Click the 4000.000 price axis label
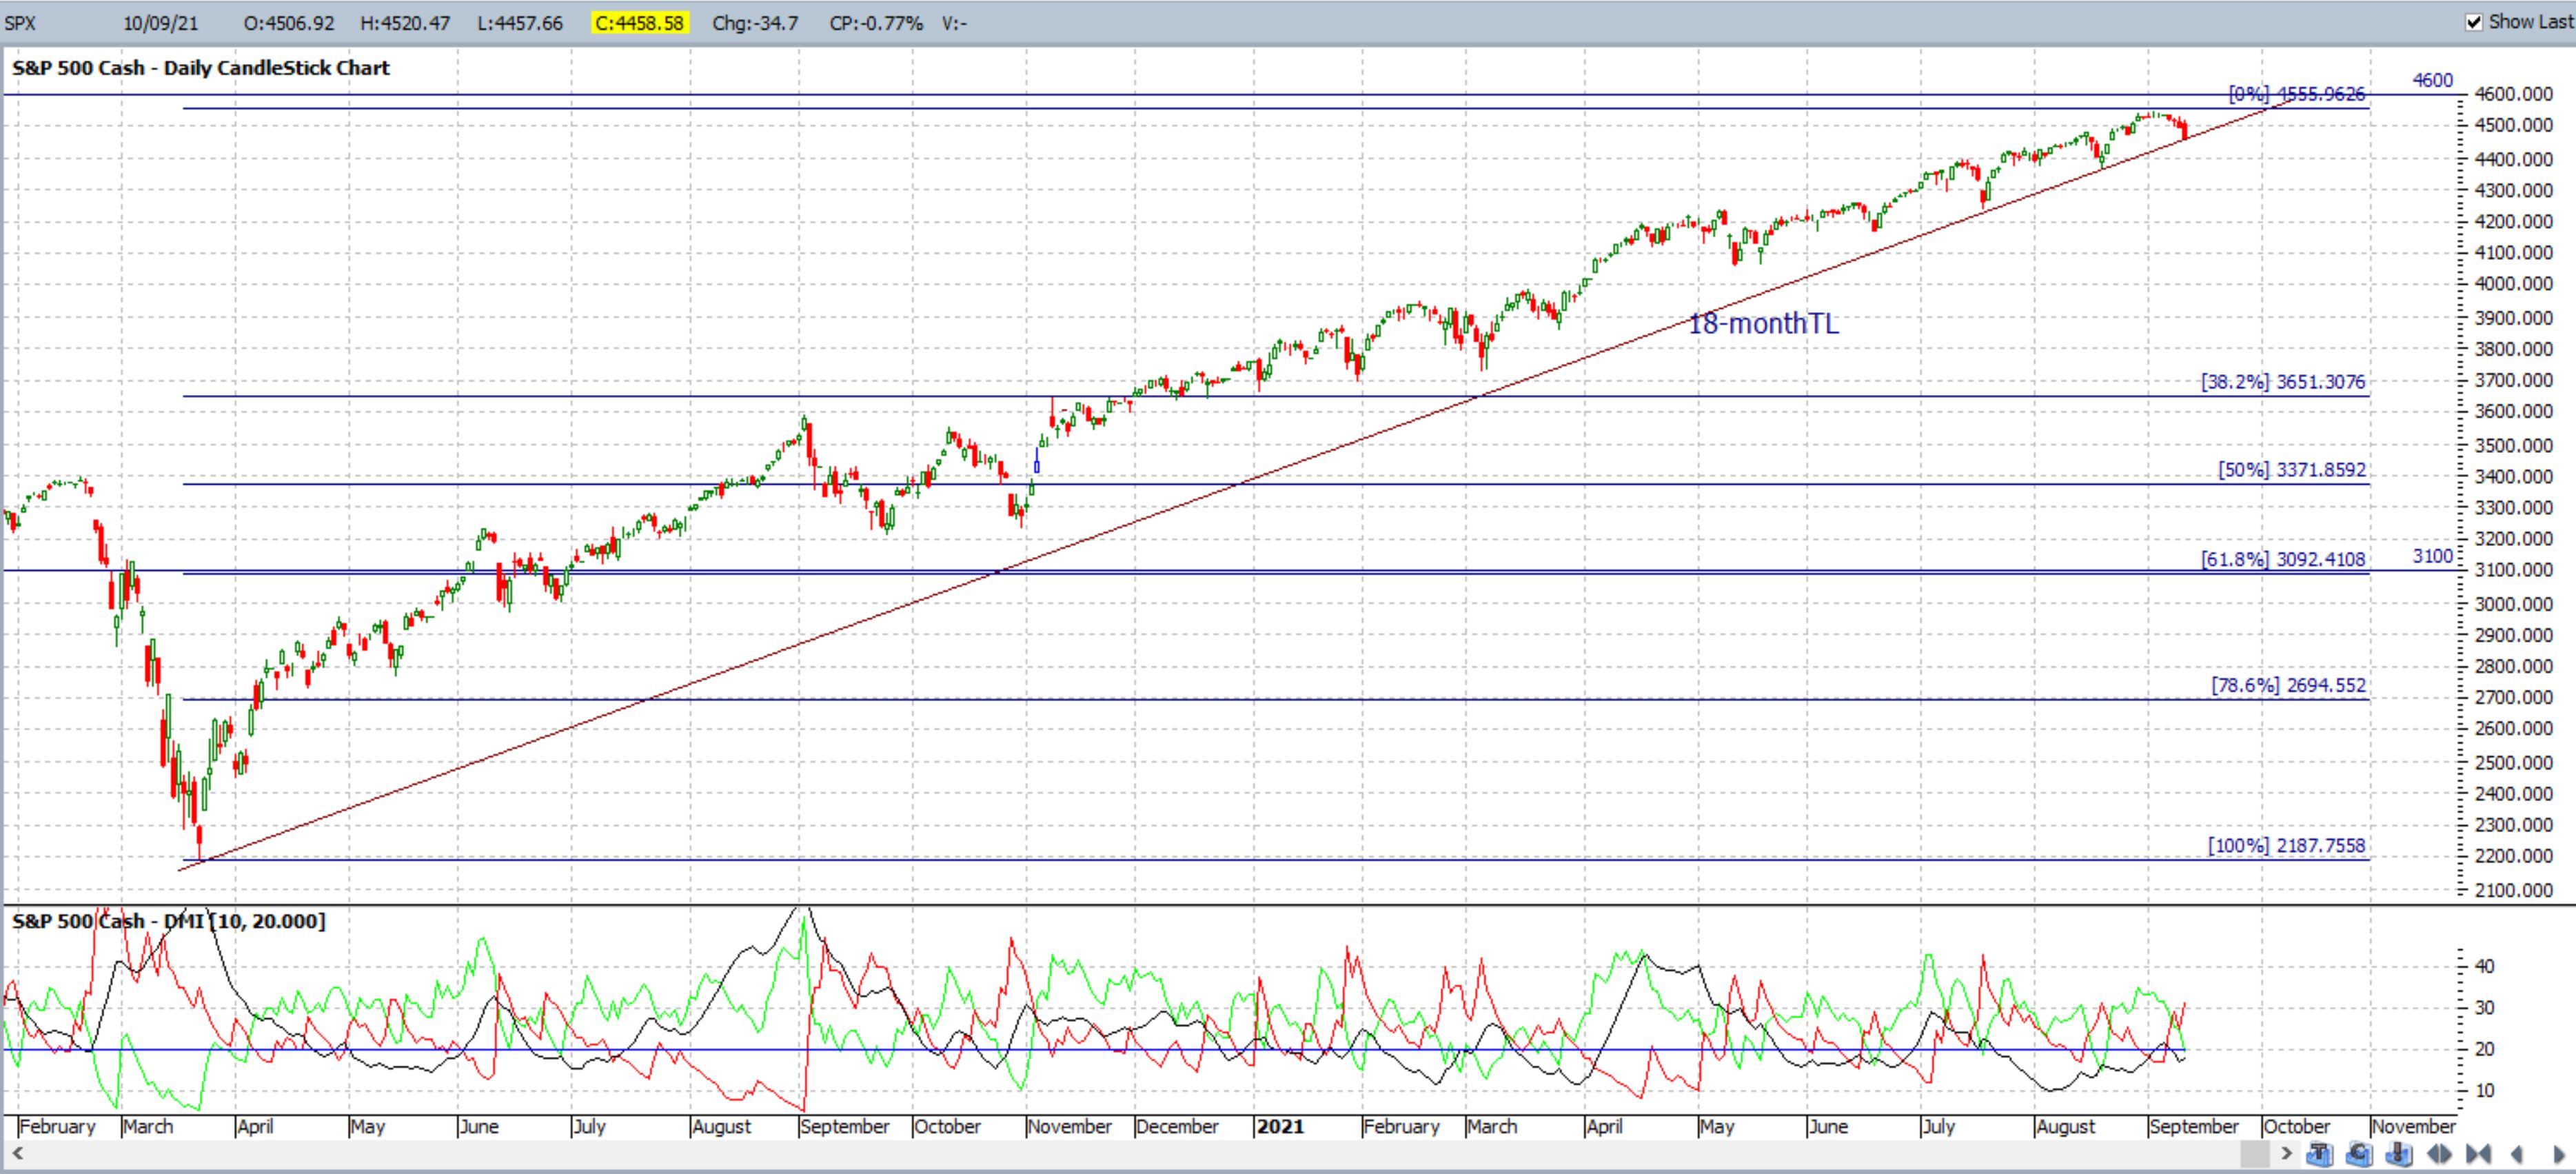This screenshot has width=2576, height=1174. (x=2513, y=284)
